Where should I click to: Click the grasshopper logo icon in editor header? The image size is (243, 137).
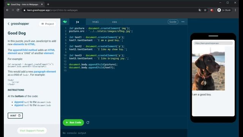pos(65,22)
